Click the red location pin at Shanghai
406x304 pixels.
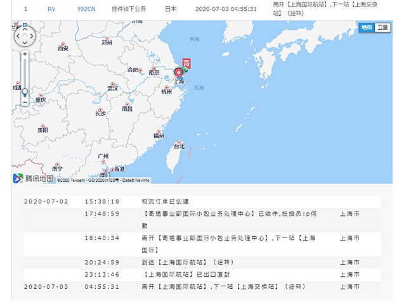179,73
